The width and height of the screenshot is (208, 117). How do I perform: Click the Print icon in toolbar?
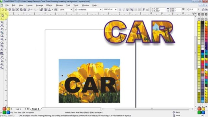(x=13, y=10)
